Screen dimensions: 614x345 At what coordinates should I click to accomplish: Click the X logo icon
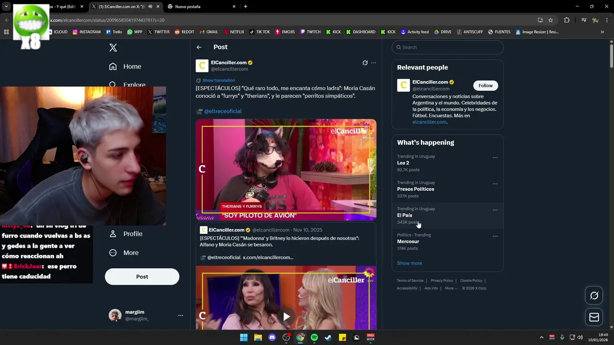[113, 47]
